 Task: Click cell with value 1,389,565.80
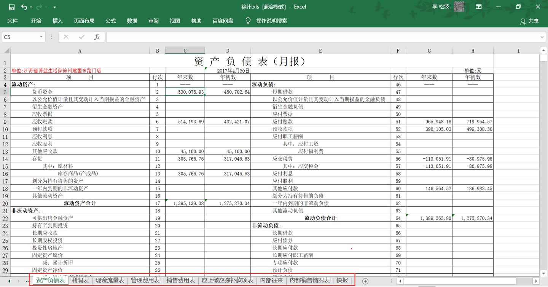[x=429, y=218]
